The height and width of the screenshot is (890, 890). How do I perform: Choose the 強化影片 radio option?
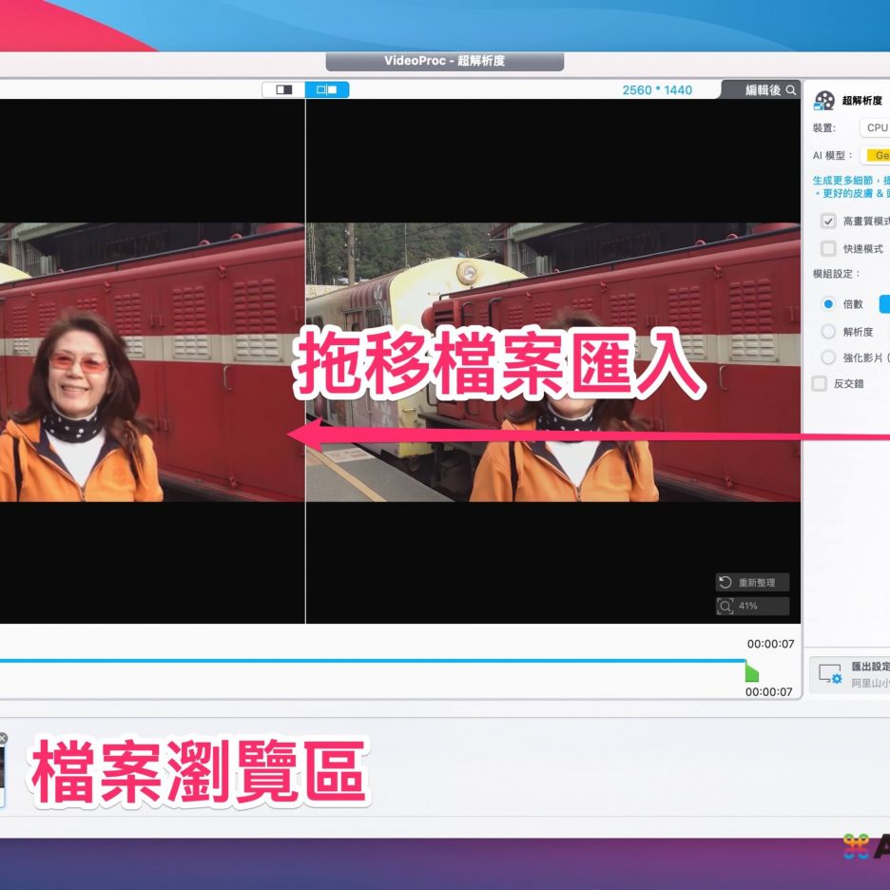tap(828, 358)
